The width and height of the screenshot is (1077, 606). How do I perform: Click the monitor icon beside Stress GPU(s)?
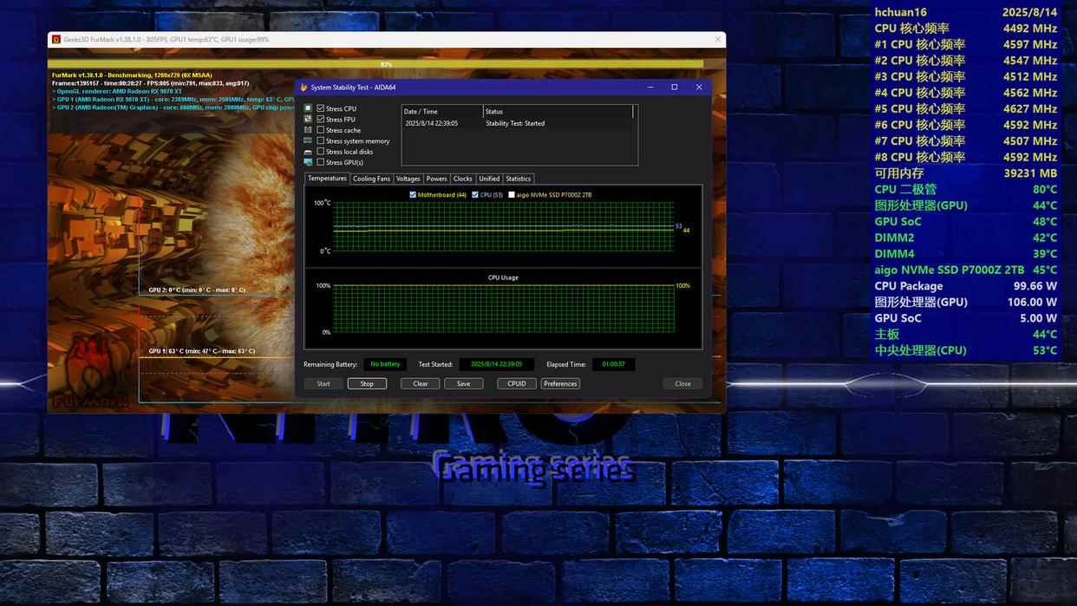[x=308, y=162]
